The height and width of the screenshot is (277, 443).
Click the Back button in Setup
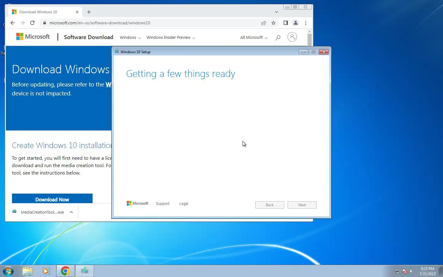click(270, 205)
